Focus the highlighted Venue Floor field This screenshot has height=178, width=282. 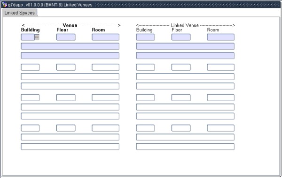(x=66, y=37)
